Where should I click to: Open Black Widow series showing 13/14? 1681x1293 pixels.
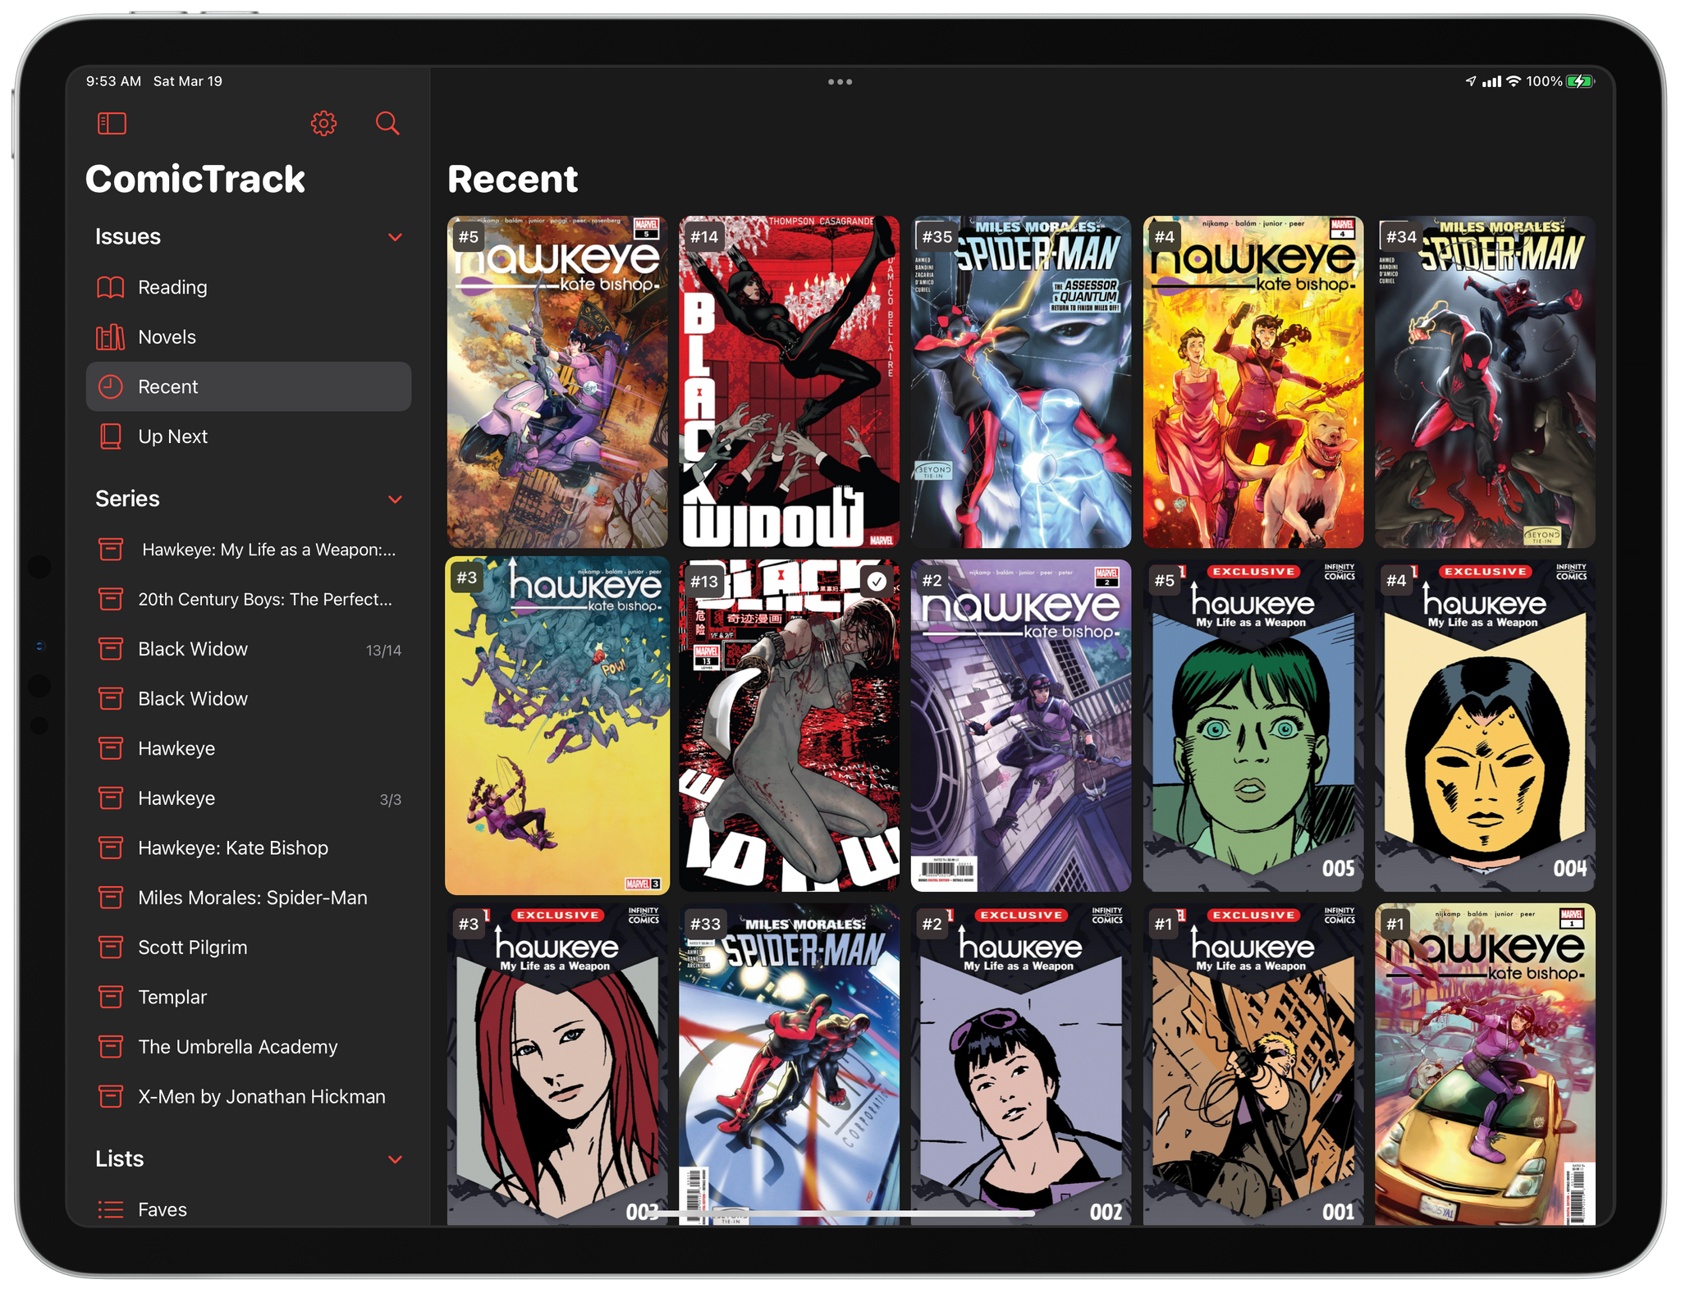[x=249, y=649]
